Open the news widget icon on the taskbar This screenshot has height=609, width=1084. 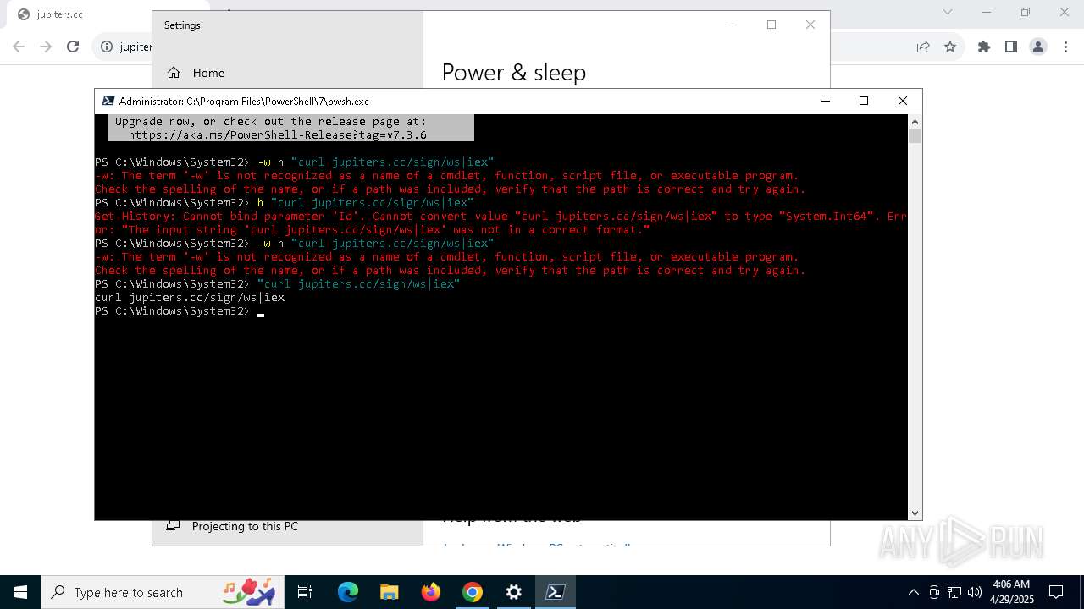249,592
